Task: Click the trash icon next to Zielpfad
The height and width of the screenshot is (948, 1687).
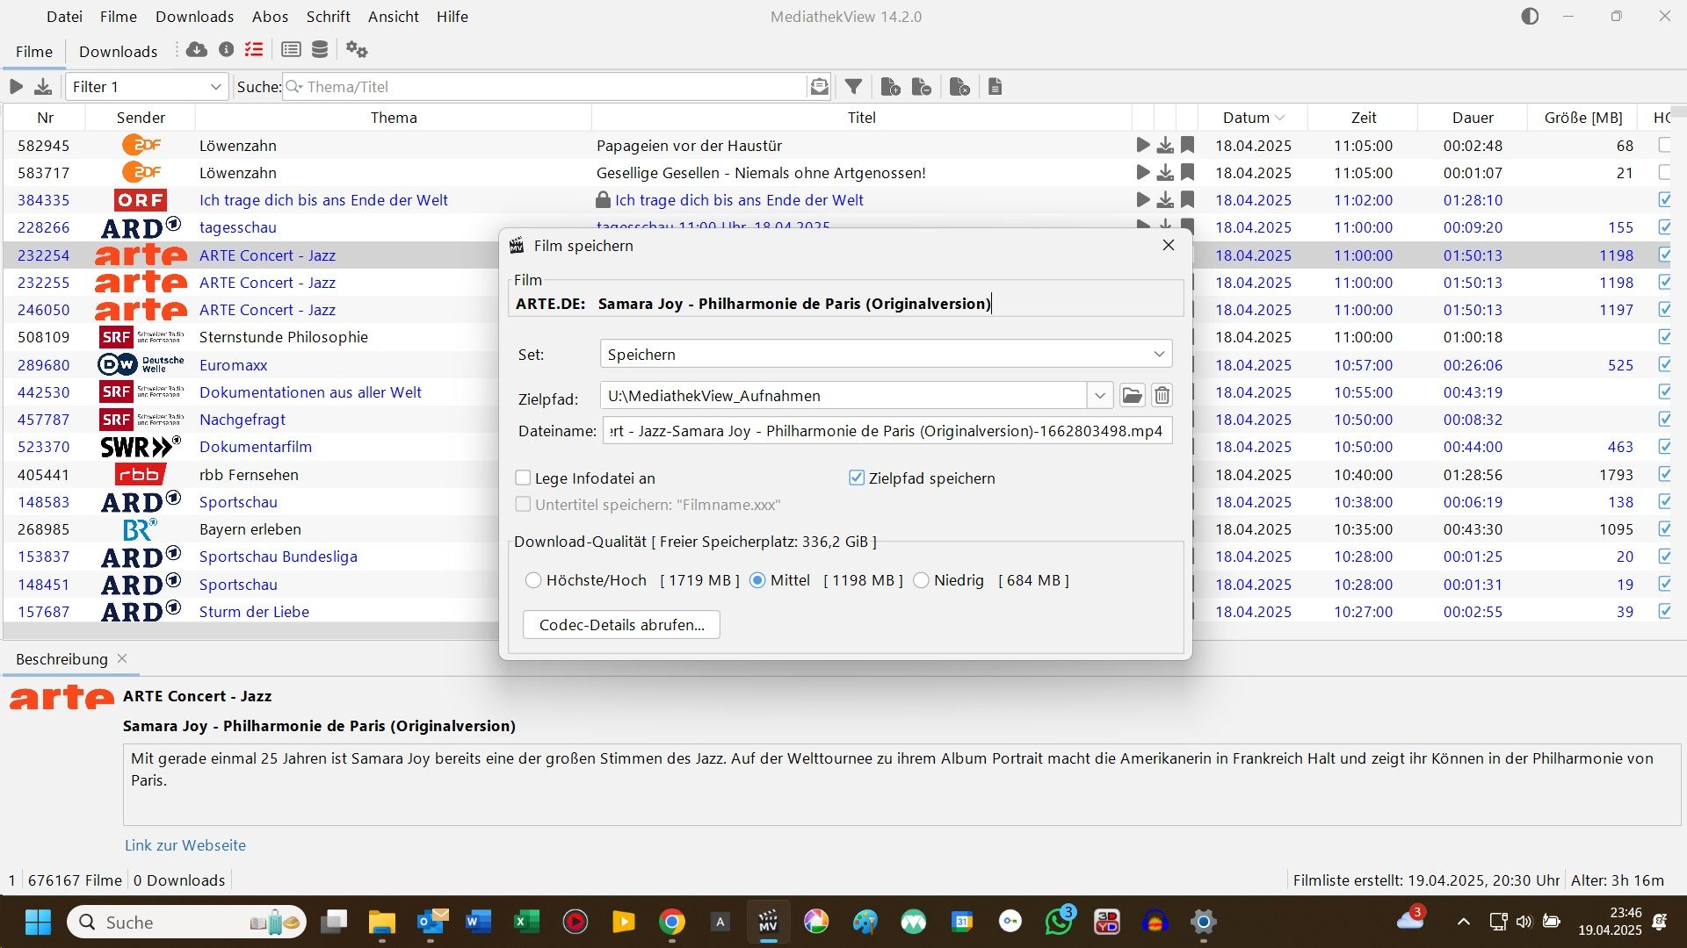Action: point(1162,396)
